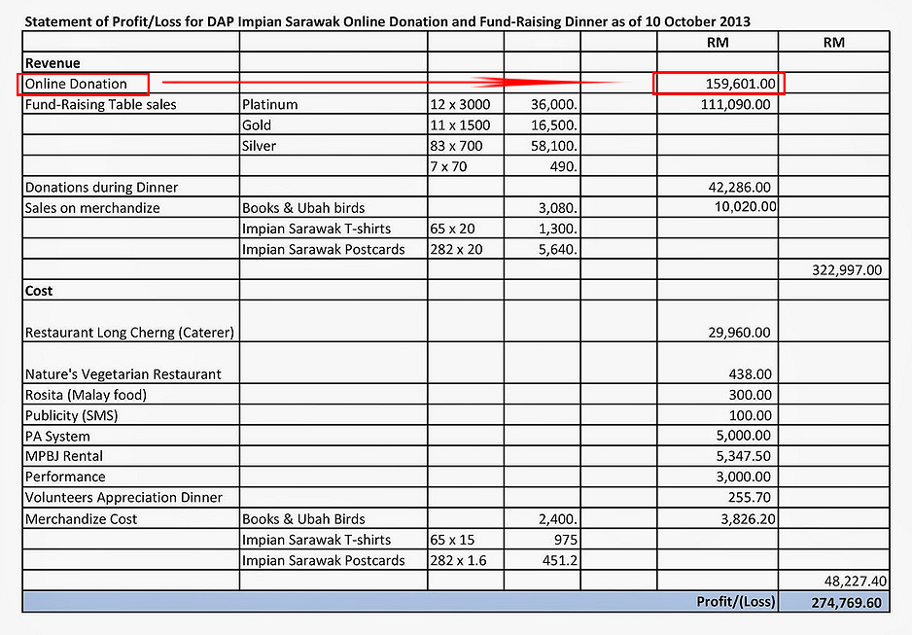Viewport: 912px width, 635px height.
Task: Click the 100.00 publicity cost
Action: click(x=751, y=416)
